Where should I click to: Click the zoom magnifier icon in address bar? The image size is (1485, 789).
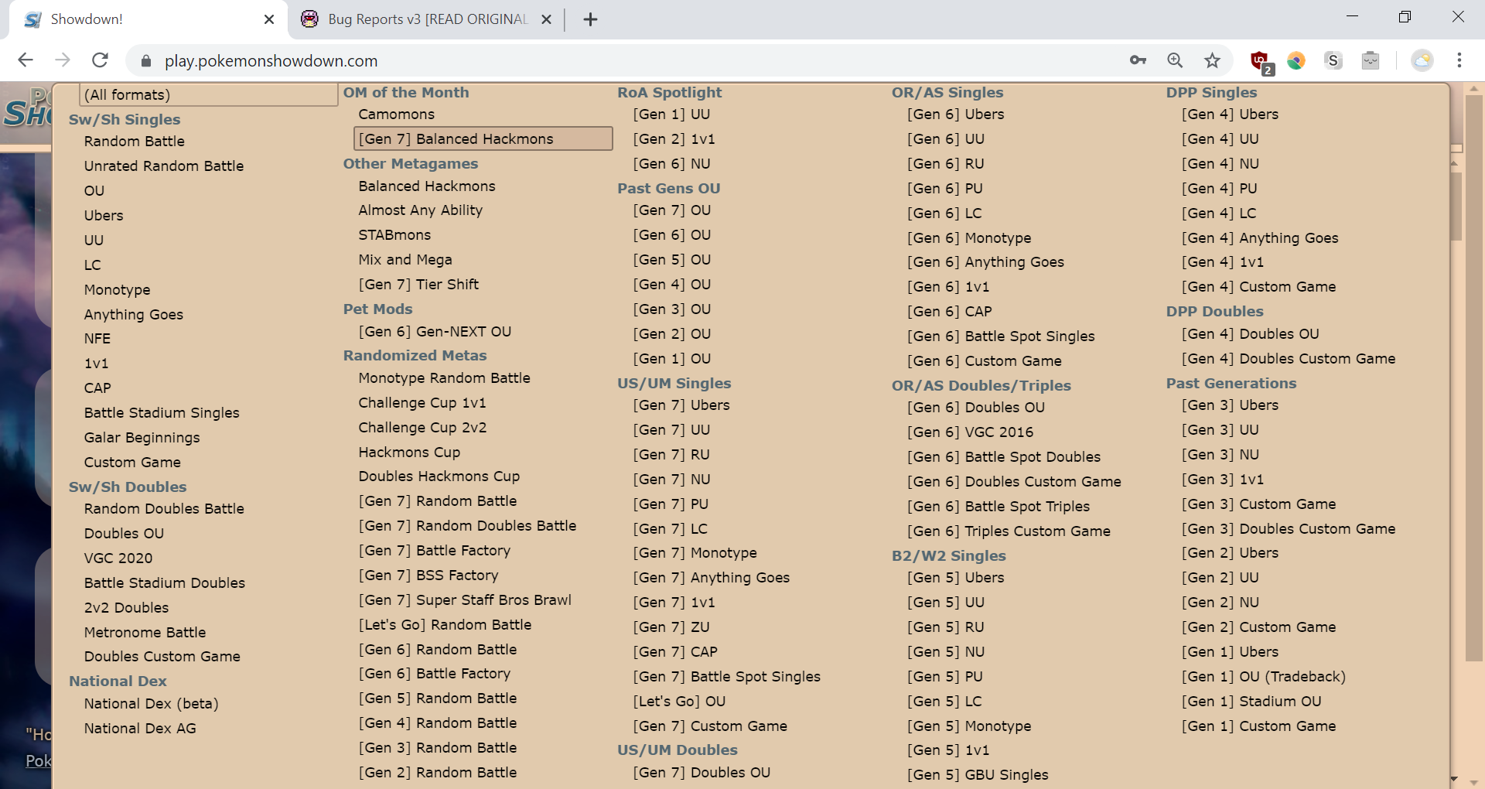1175,60
